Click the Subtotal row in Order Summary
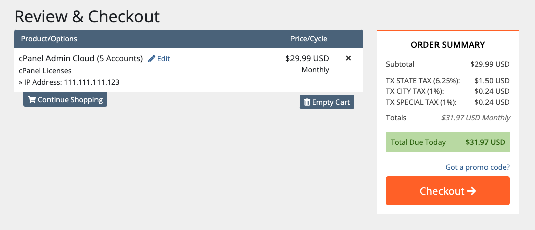The height and width of the screenshot is (230, 535). pos(448,64)
